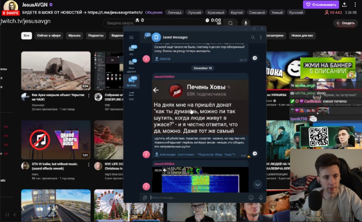The image size is (362, 222).
Task: Open Saved Messages three-dot options
Action: (x=261, y=38)
